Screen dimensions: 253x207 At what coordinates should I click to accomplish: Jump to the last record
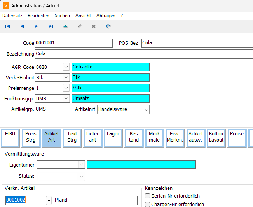(51, 26)
